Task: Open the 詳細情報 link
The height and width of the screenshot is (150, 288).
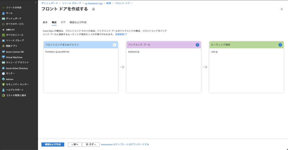Action: (121, 34)
